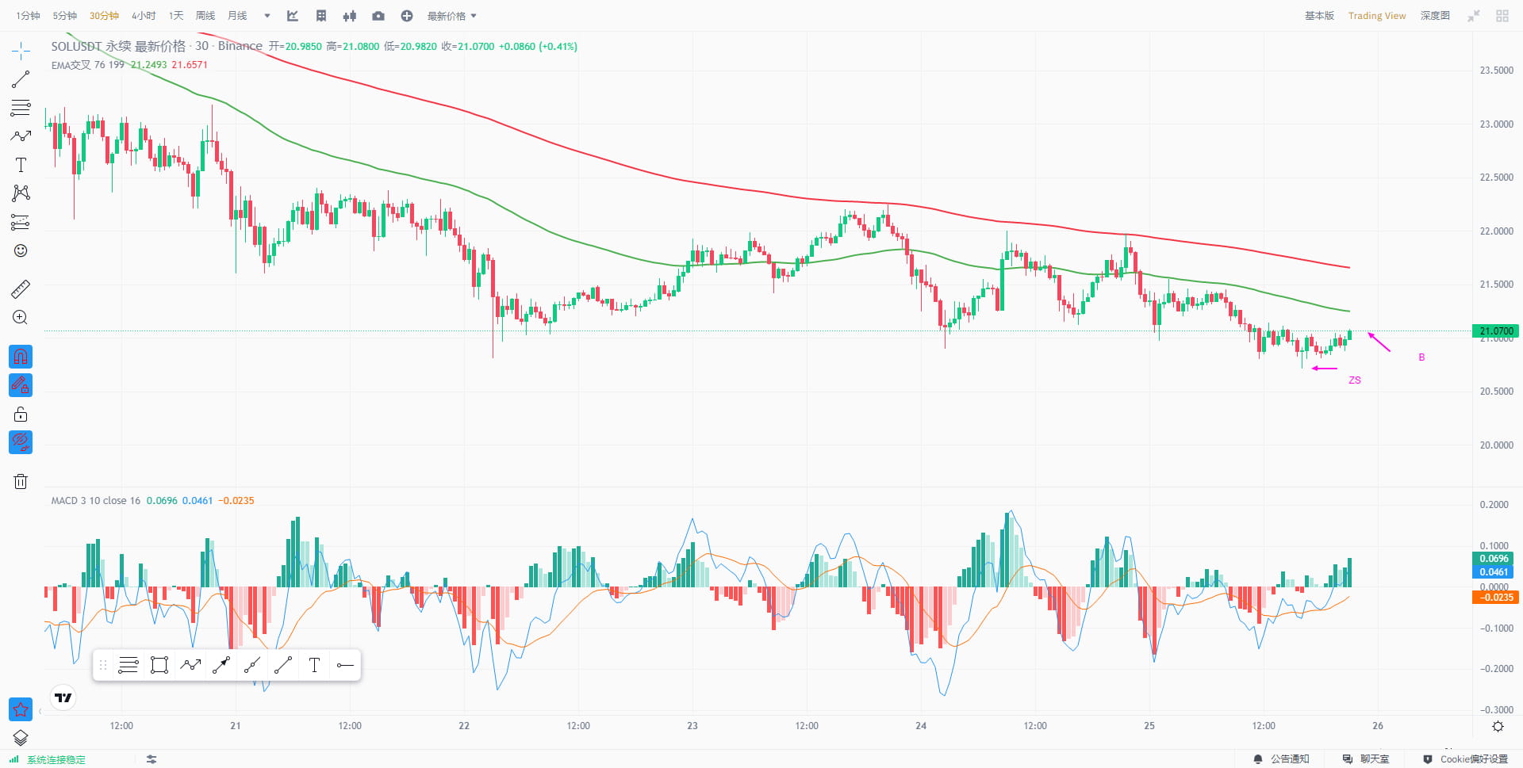The image size is (1523, 768).
Task: Toggle fullscreen chart arrows icon
Action: click(1474, 16)
